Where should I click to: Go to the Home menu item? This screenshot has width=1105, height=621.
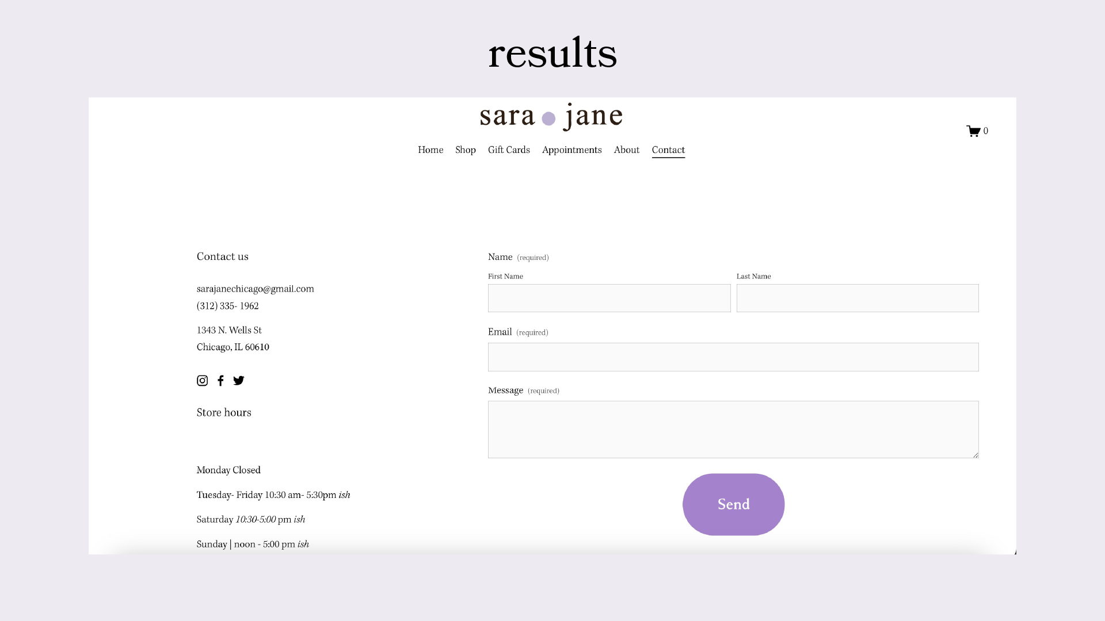click(x=430, y=150)
